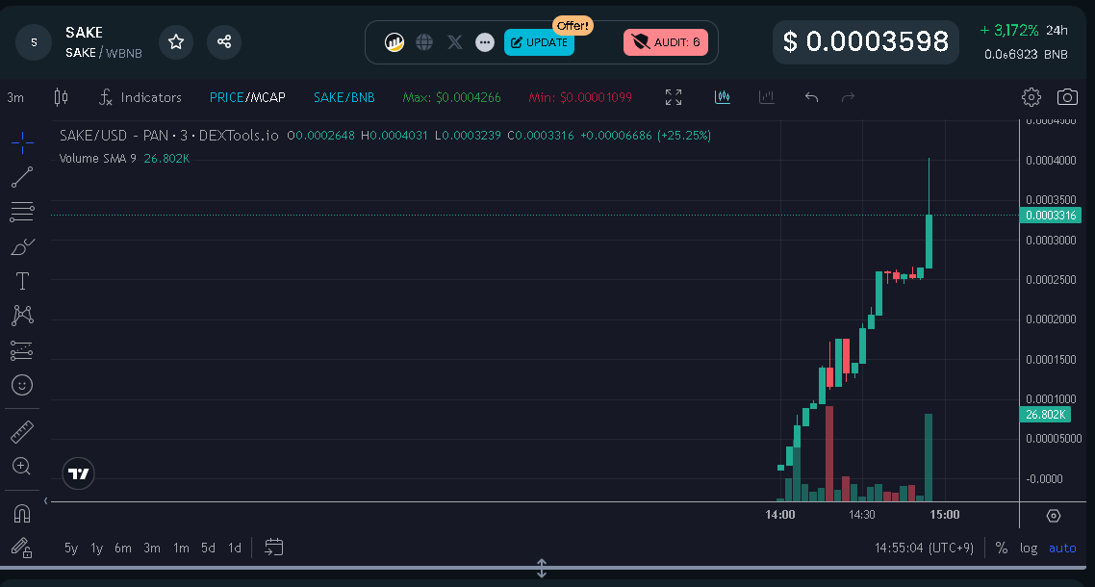This screenshot has height=587, width=1095.
Task: Favorite SAKE using the star icon
Action: click(175, 42)
